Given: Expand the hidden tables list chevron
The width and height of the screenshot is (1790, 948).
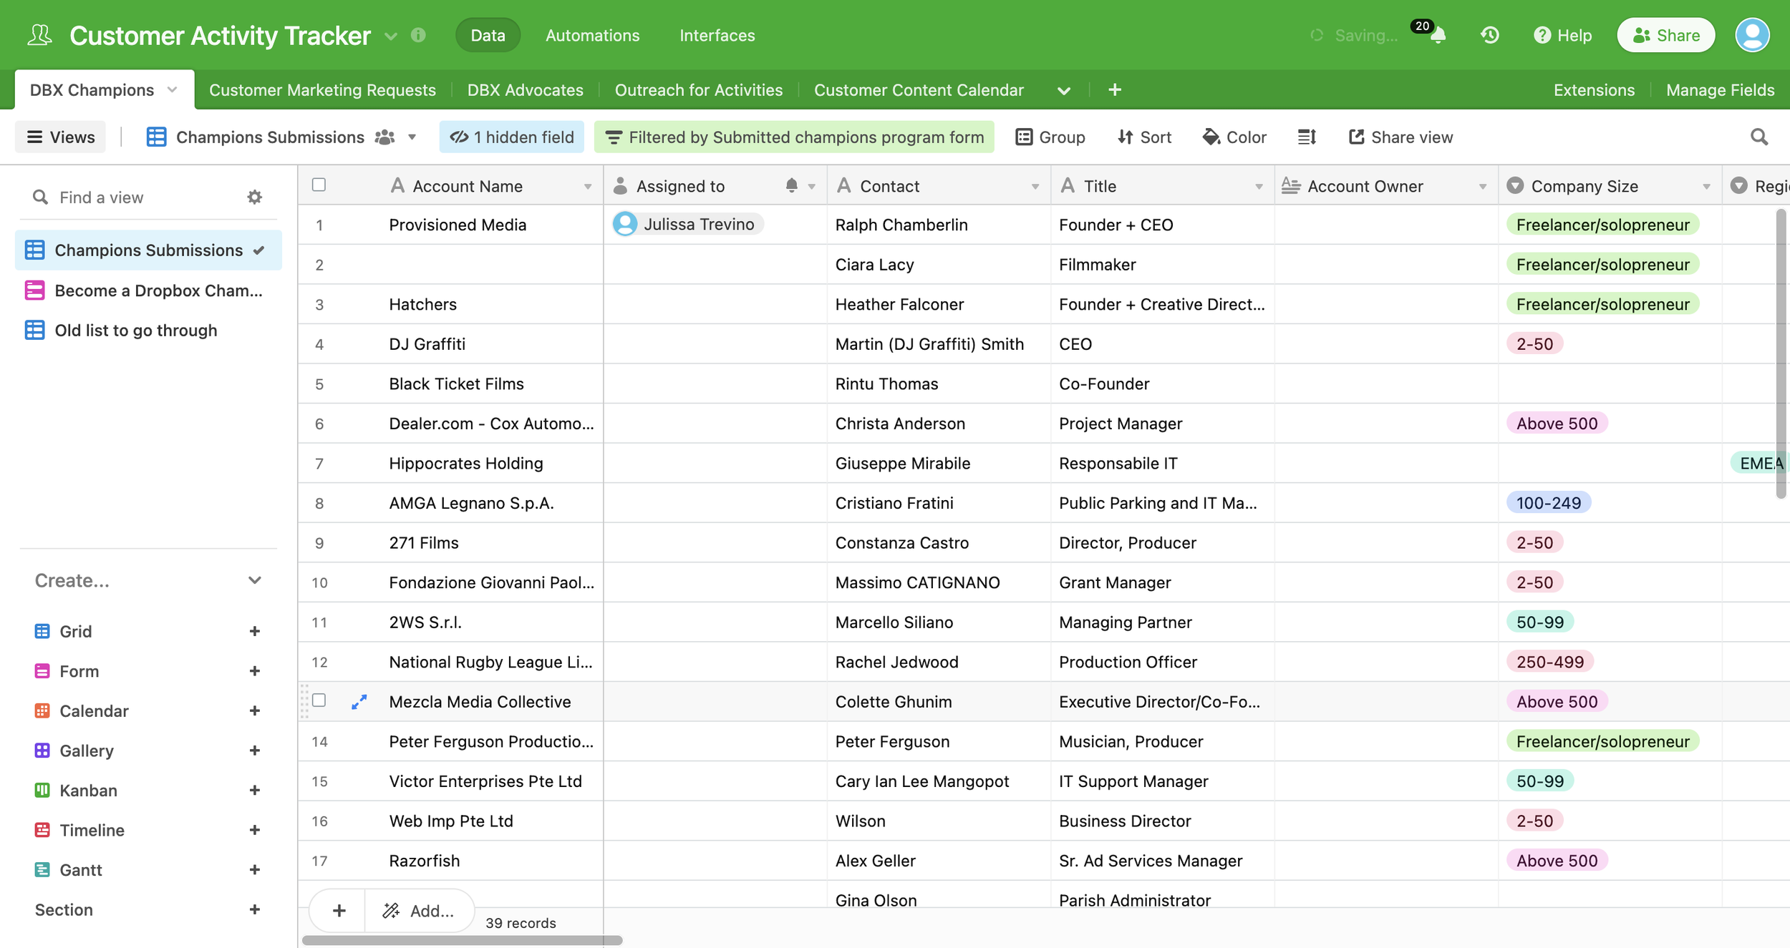Looking at the screenshot, I should (x=1064, y=90).
